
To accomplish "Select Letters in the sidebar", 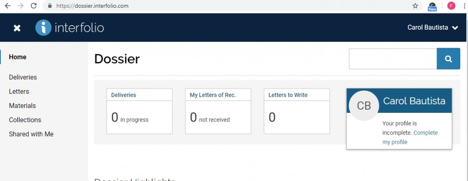I will pos(19,91).
